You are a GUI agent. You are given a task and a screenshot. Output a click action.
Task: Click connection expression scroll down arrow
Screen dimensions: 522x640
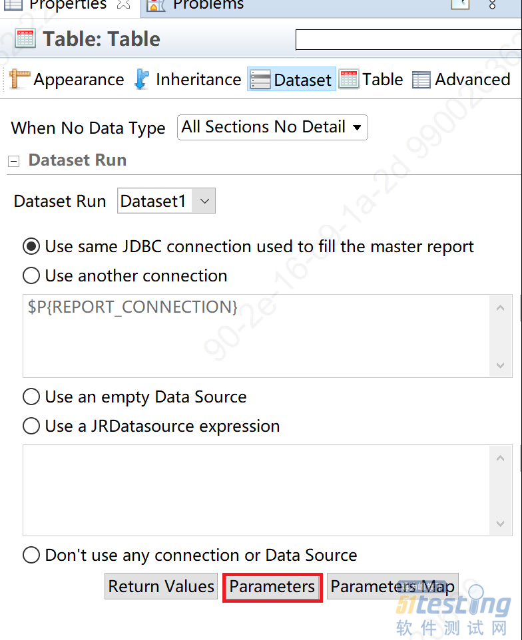(500, 365)
